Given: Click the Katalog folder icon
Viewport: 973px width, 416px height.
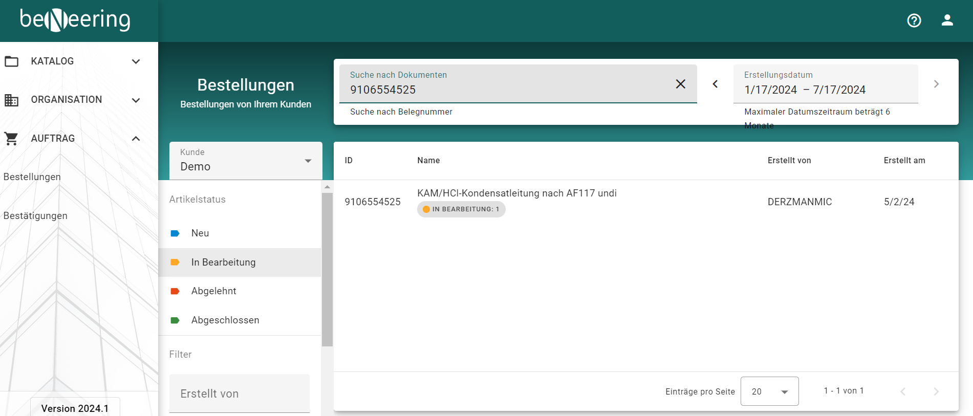Looking at the screenshot, I should 11,61.
